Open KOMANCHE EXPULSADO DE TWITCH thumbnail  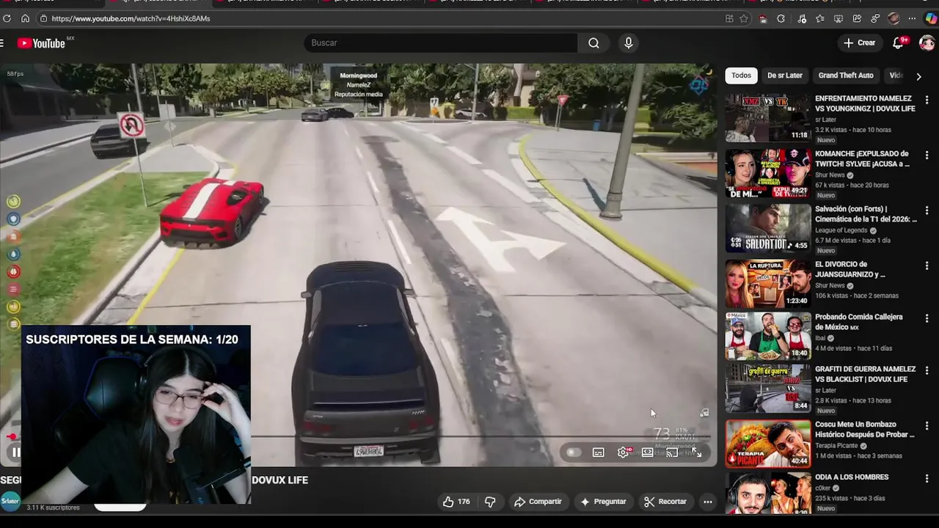tap(768, 173)
